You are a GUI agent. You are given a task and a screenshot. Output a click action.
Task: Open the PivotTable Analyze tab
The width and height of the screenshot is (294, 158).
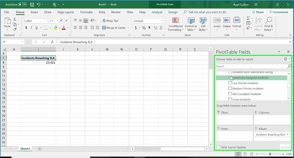157,12
